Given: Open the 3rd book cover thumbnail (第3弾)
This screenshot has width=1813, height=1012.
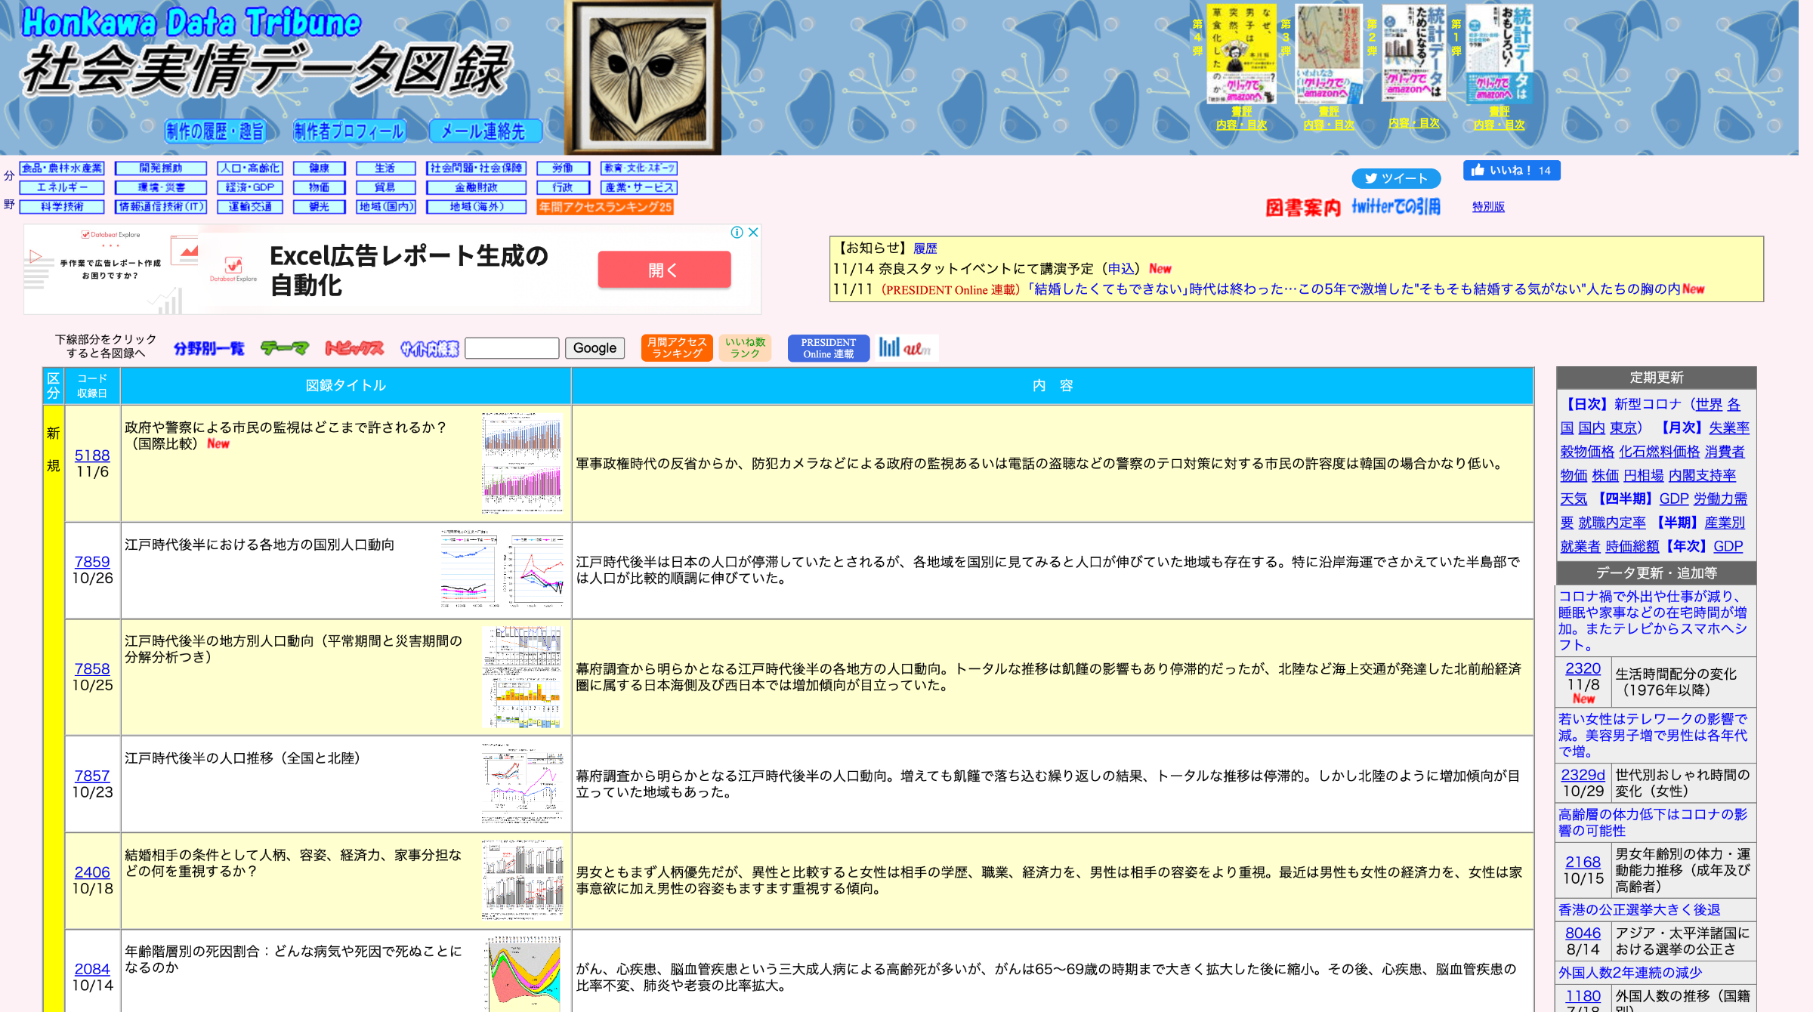Looking at the screenshot, I should point(1329,54).
